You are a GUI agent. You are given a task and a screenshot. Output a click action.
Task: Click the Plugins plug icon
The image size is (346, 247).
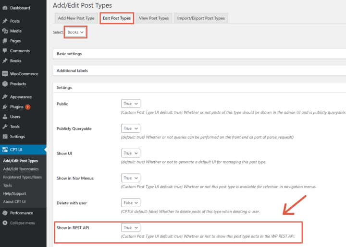(5, 107)
